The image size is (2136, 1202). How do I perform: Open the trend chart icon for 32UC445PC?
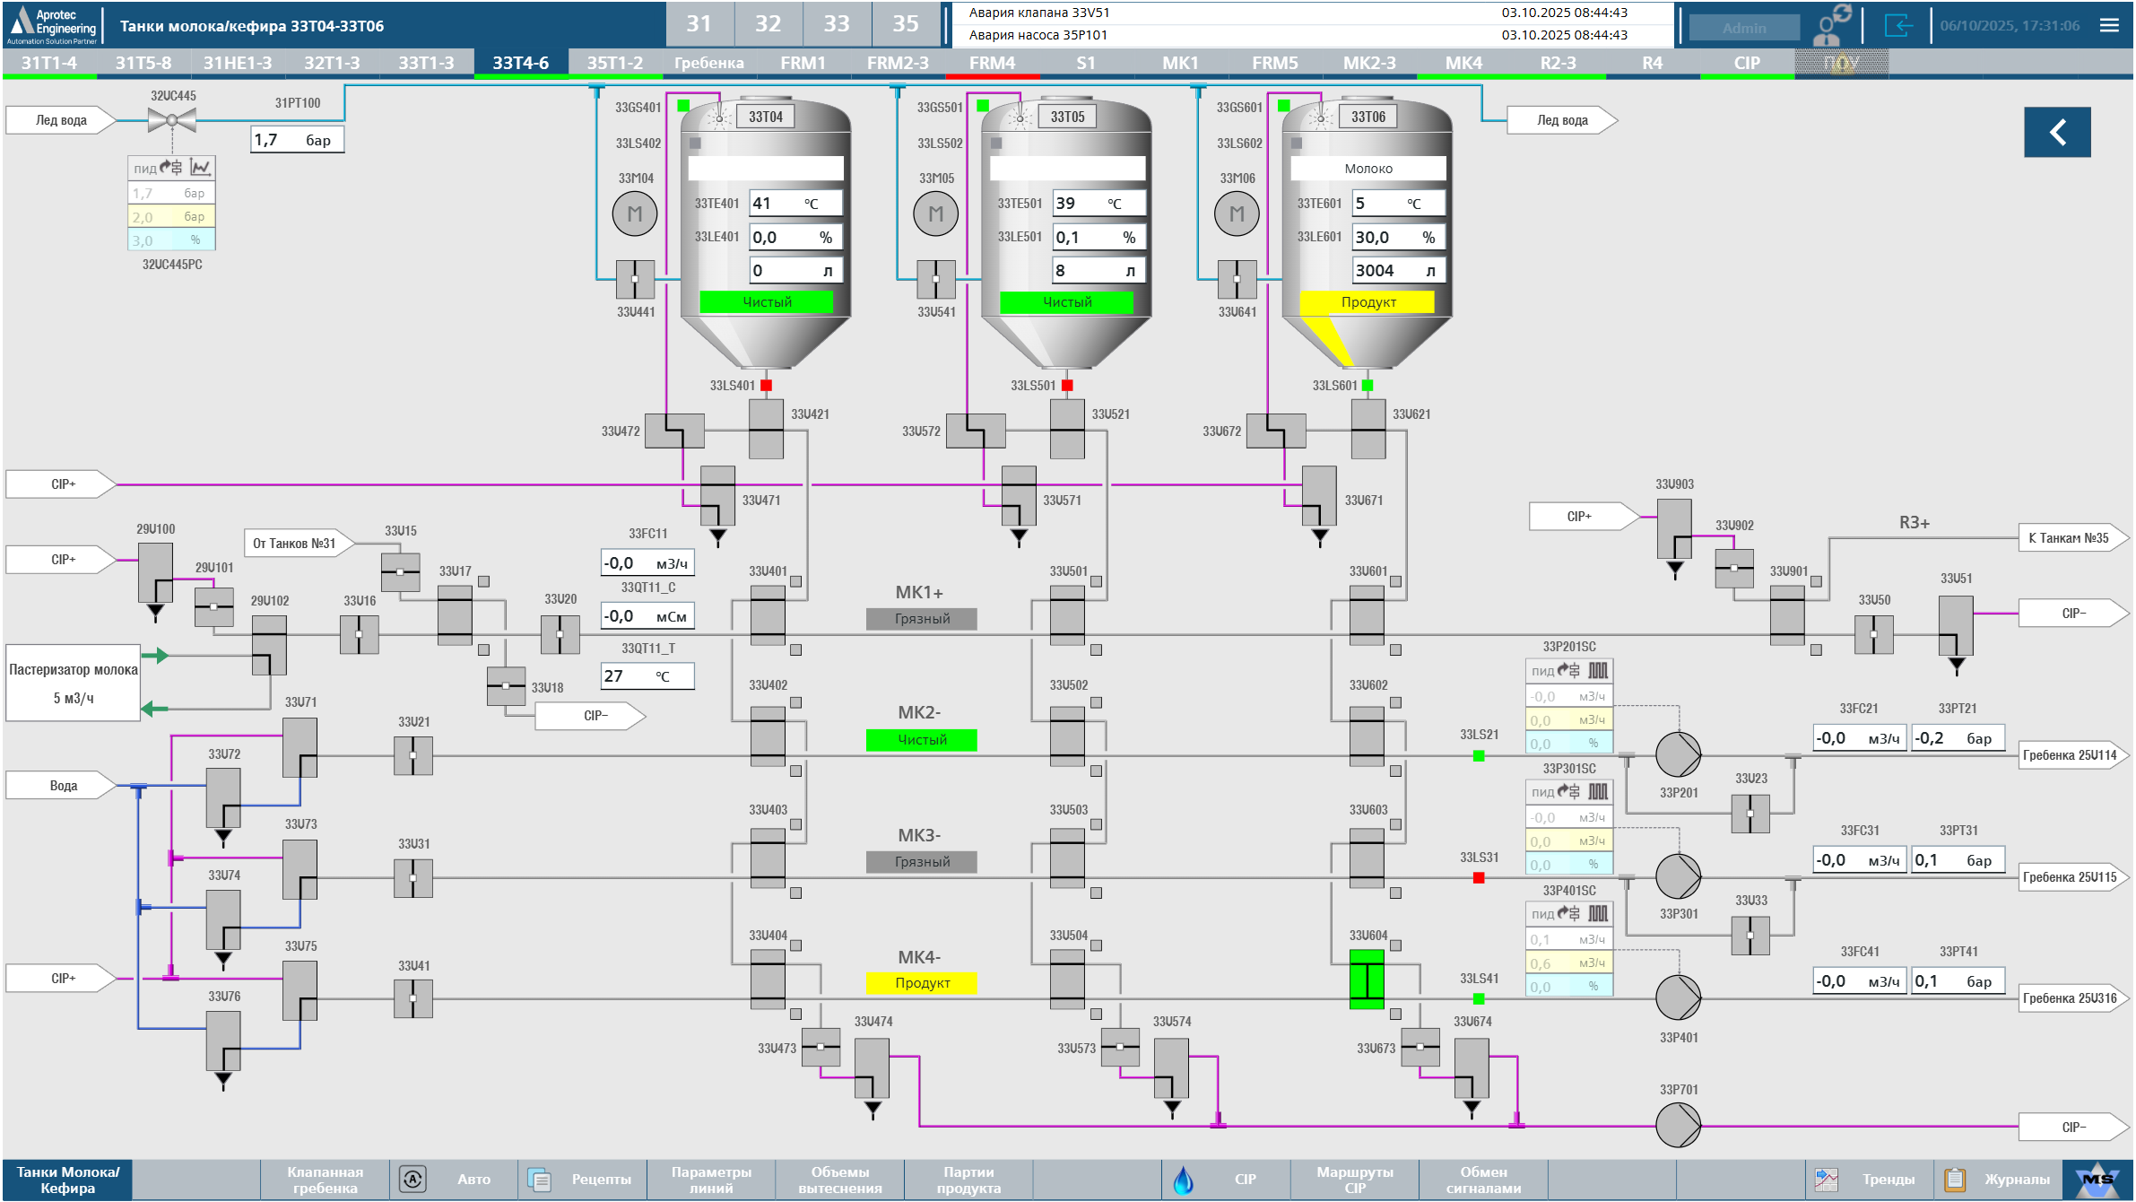pos(202,168)
